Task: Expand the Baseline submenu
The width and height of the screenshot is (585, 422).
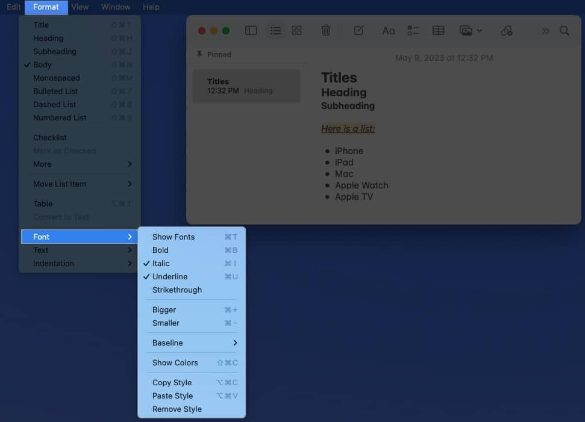Action: point(192,343)
